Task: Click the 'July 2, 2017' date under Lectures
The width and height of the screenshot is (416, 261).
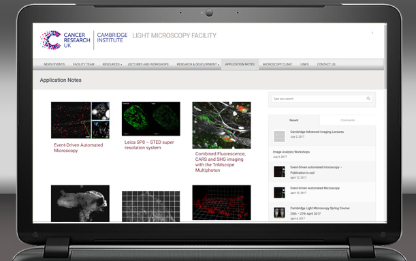Action: pos(297,137)
